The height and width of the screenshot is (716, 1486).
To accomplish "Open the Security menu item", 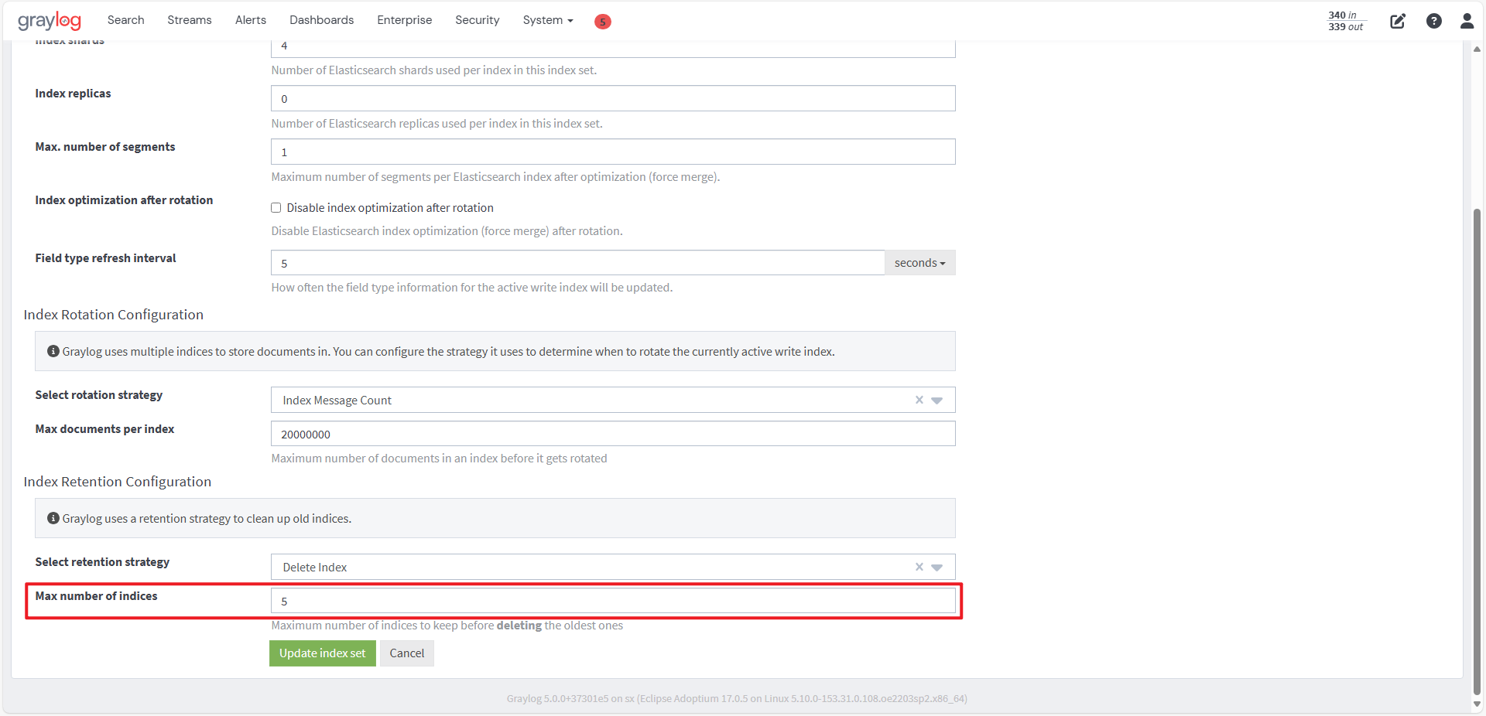I will (478, 20).
